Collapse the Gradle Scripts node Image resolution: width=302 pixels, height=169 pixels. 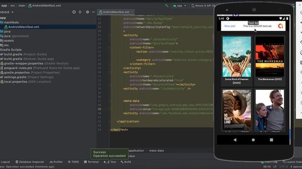coord(11,50)
